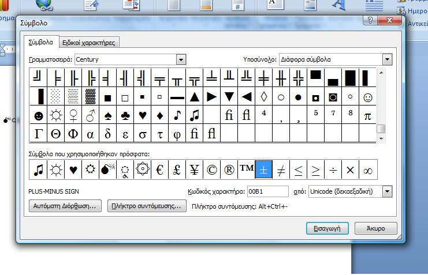
Task: Select the black left-pointing triangle symbol
Action: pos(247,97)
